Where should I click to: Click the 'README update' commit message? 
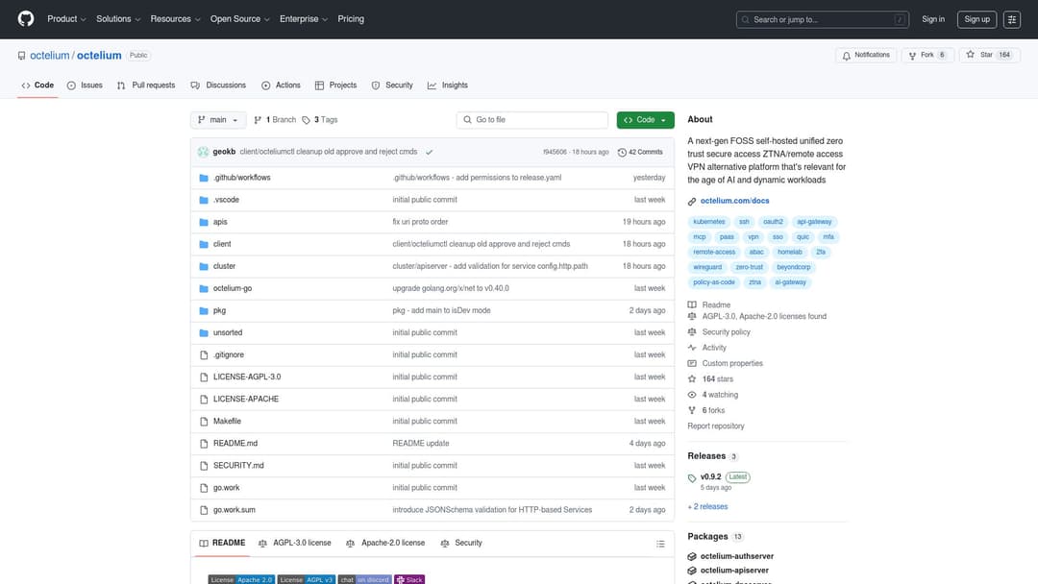pyautogui.click(x=421, y=444)
